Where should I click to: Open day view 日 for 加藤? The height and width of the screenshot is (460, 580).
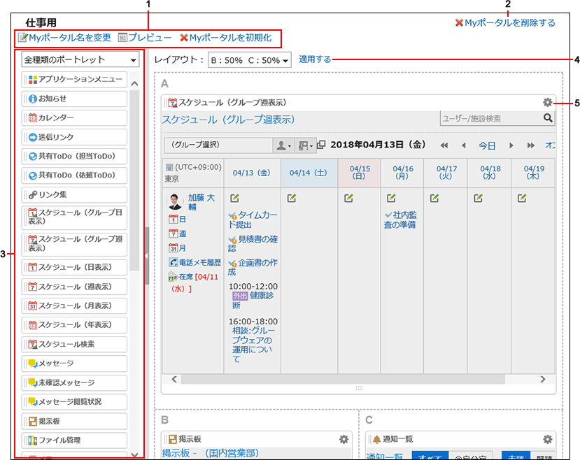click(x=177, y=219)
